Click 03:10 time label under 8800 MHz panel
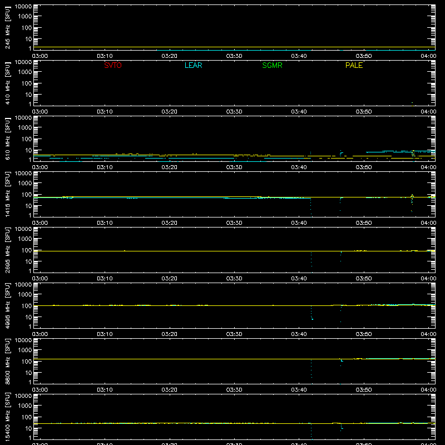The height and width of the screenshot is (445, 445). [x=105, y=390]
